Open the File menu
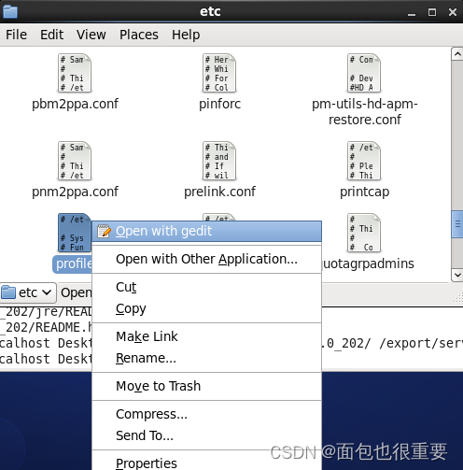 (16, 35)
